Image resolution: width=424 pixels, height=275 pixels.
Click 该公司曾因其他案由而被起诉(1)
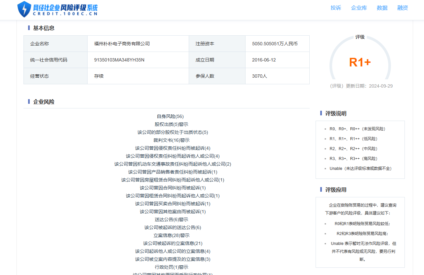click(x=173, y=212)
